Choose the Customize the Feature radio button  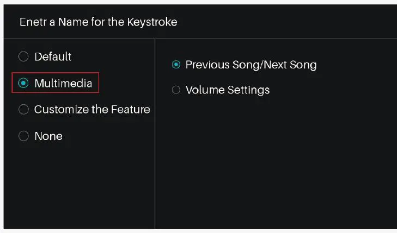[x=23, y=110]
